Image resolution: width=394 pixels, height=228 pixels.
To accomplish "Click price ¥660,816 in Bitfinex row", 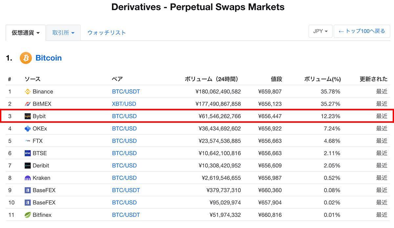I will [x=270, y=215].
